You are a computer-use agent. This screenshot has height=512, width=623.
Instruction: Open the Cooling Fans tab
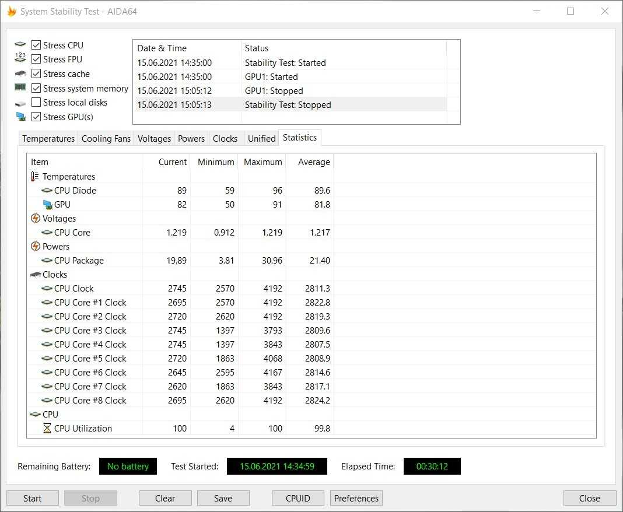pyautogui.click(x=106, y=139)
